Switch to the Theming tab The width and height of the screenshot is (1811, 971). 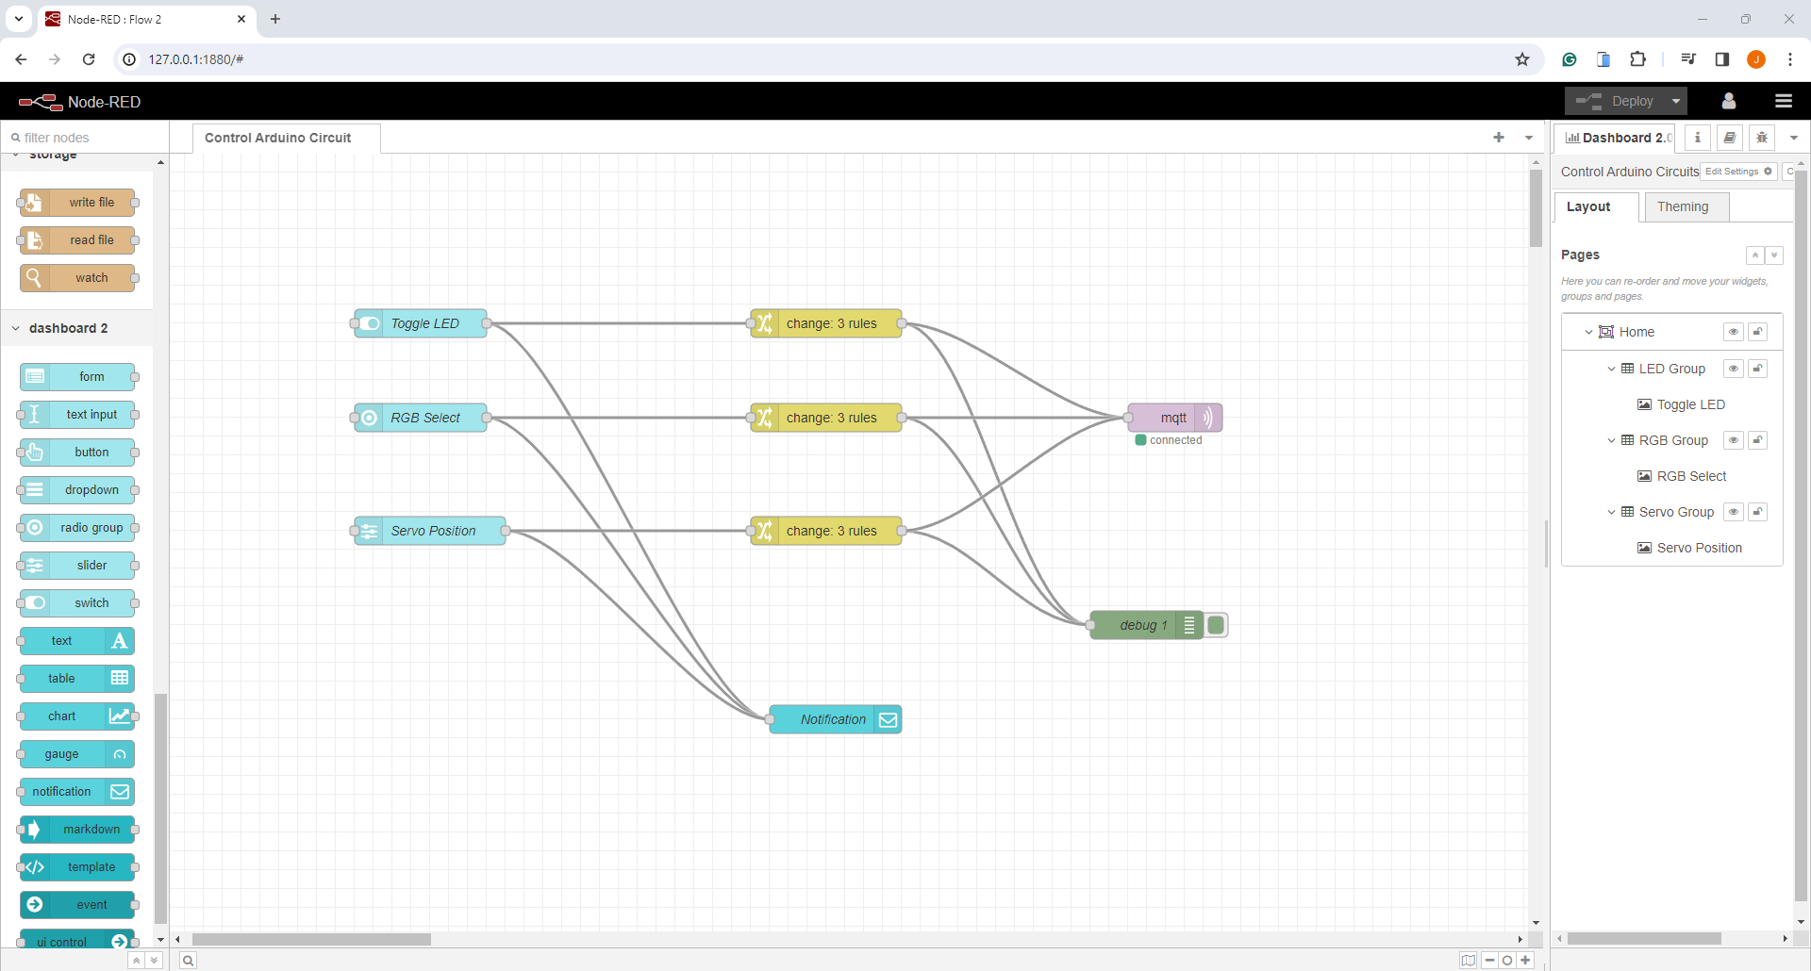coord(1686,206)
